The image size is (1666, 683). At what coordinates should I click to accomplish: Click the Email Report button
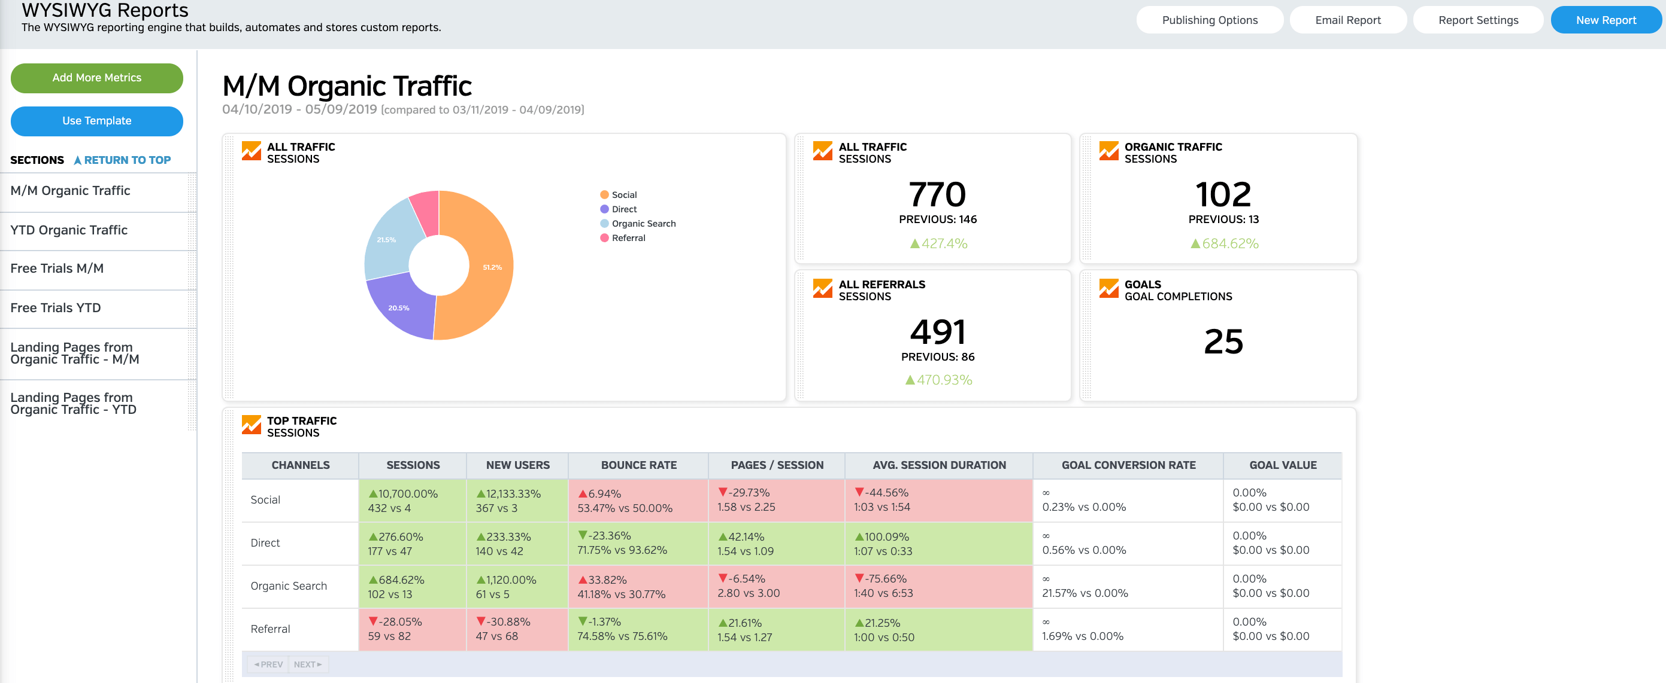click(1347, 20)
